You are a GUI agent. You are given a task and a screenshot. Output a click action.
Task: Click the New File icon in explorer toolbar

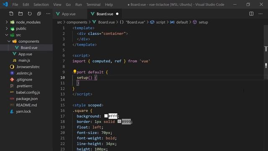tap(11, 14)
